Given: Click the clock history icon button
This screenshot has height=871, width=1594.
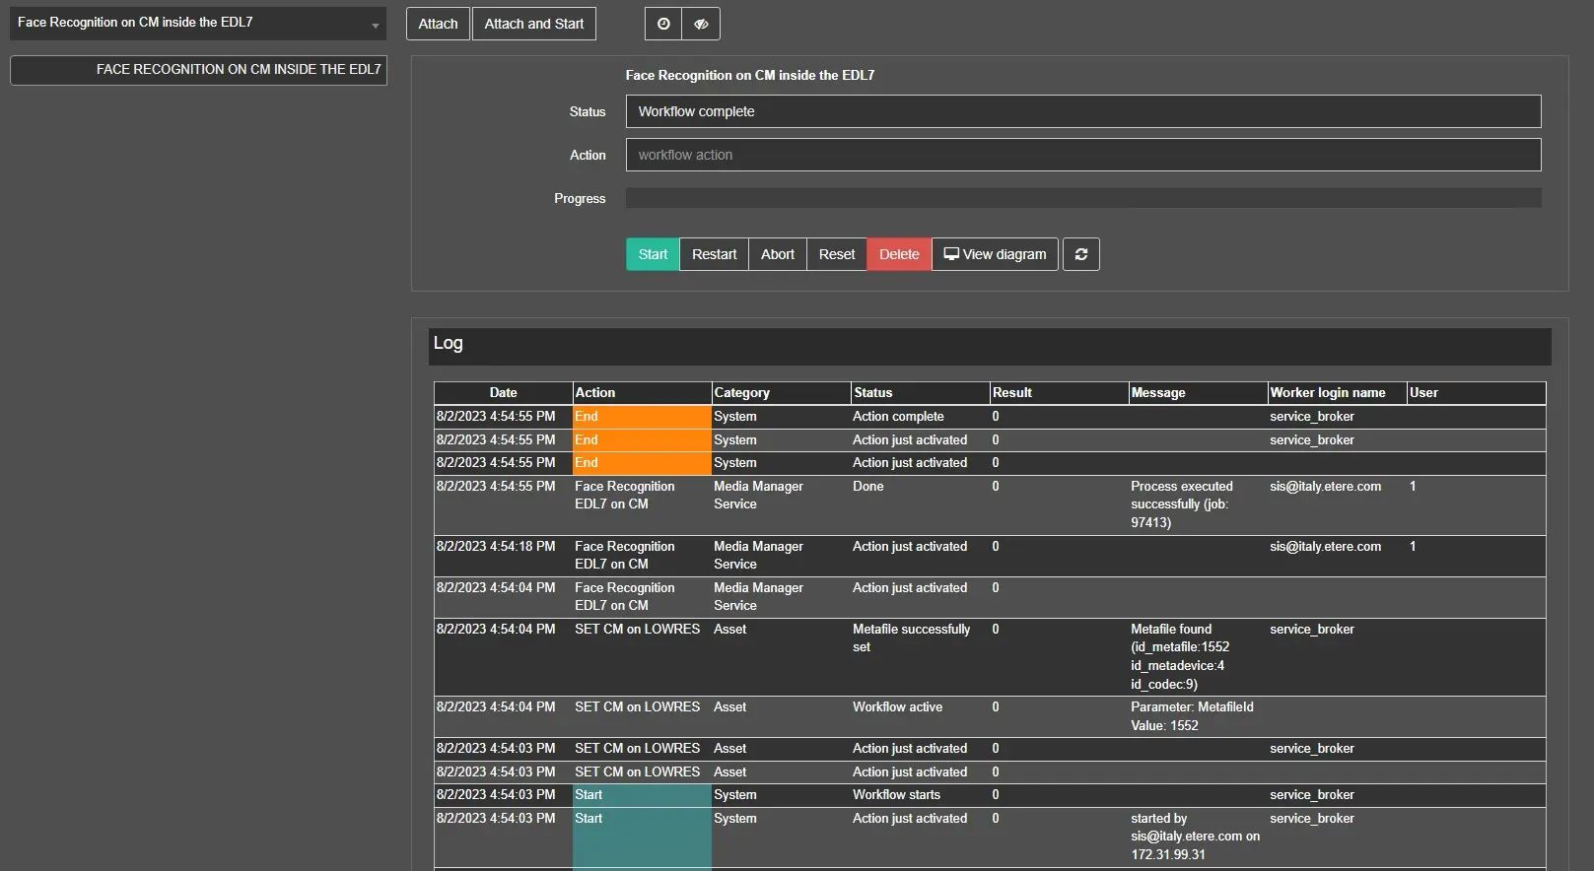Looking at the screenshot, I should click(663, 24).
